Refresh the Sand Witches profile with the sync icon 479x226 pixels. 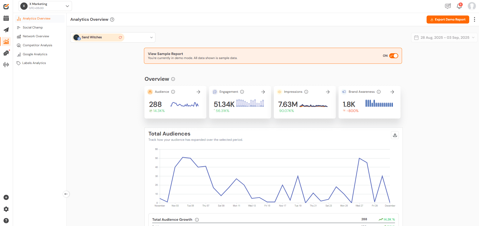click(120, 37)
